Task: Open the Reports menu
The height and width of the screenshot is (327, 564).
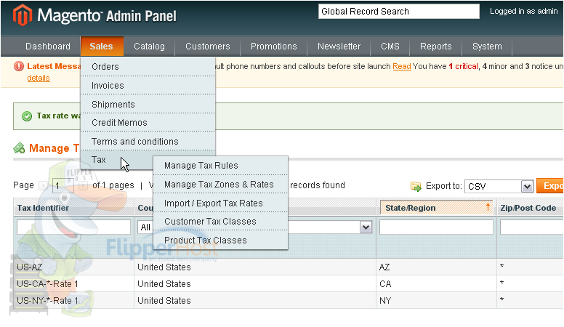Action: click(435, 47)
